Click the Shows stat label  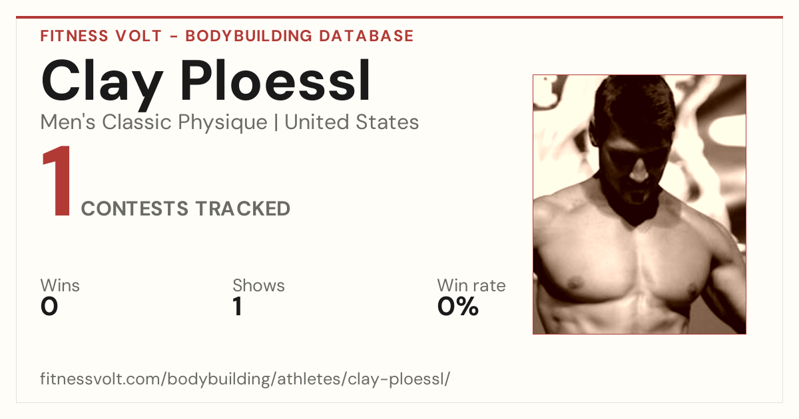click(x=258, y=285)
